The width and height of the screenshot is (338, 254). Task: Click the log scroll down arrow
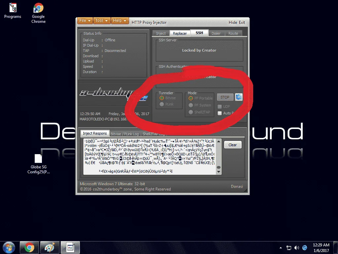219,172
